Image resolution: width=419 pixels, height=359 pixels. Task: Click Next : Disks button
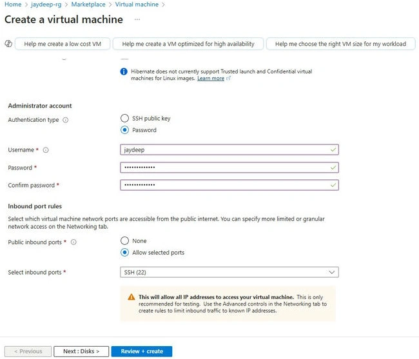click(x=81, y=351)
